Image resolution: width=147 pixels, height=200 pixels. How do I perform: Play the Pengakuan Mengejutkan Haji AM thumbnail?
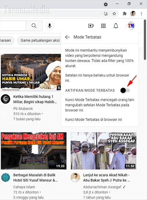point(33,151)
